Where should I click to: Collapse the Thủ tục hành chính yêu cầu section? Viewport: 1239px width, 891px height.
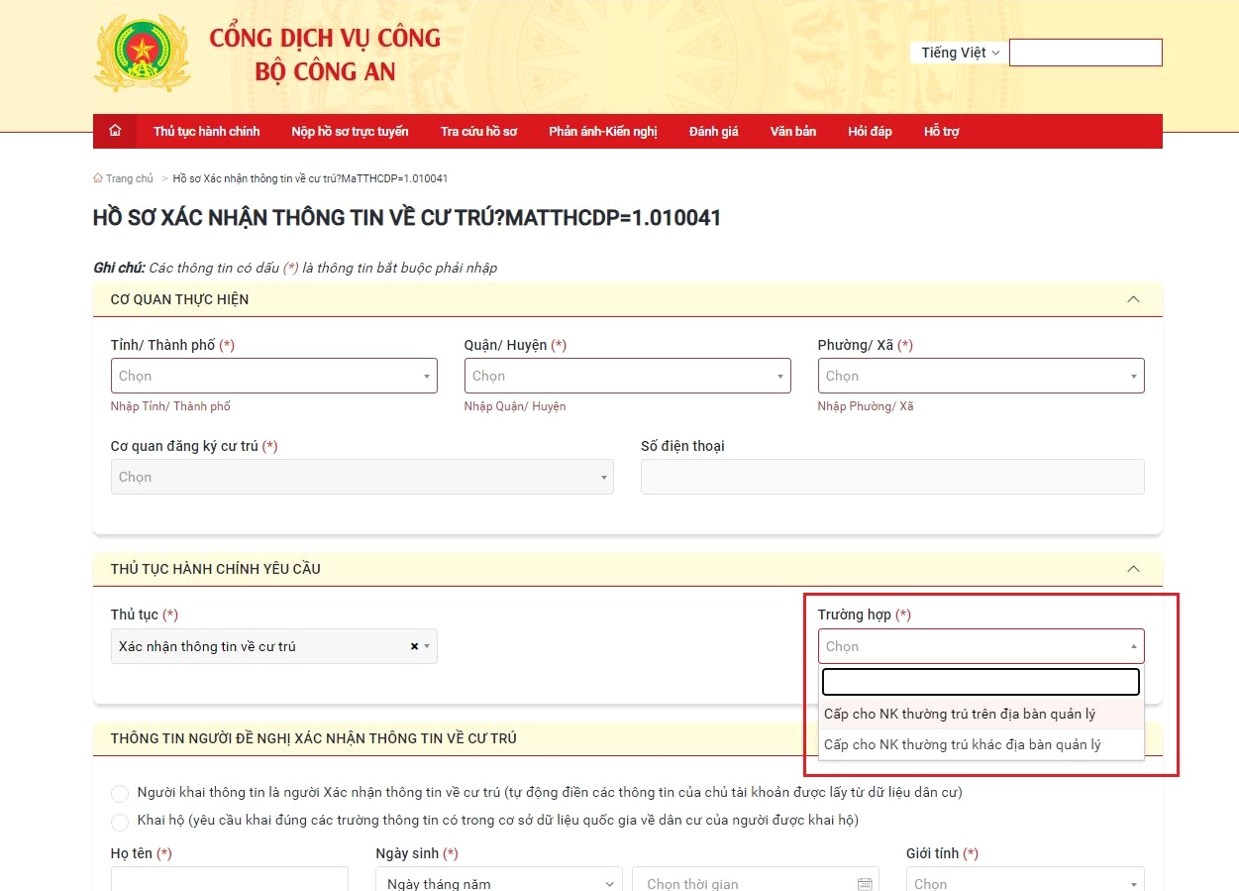1133,569
